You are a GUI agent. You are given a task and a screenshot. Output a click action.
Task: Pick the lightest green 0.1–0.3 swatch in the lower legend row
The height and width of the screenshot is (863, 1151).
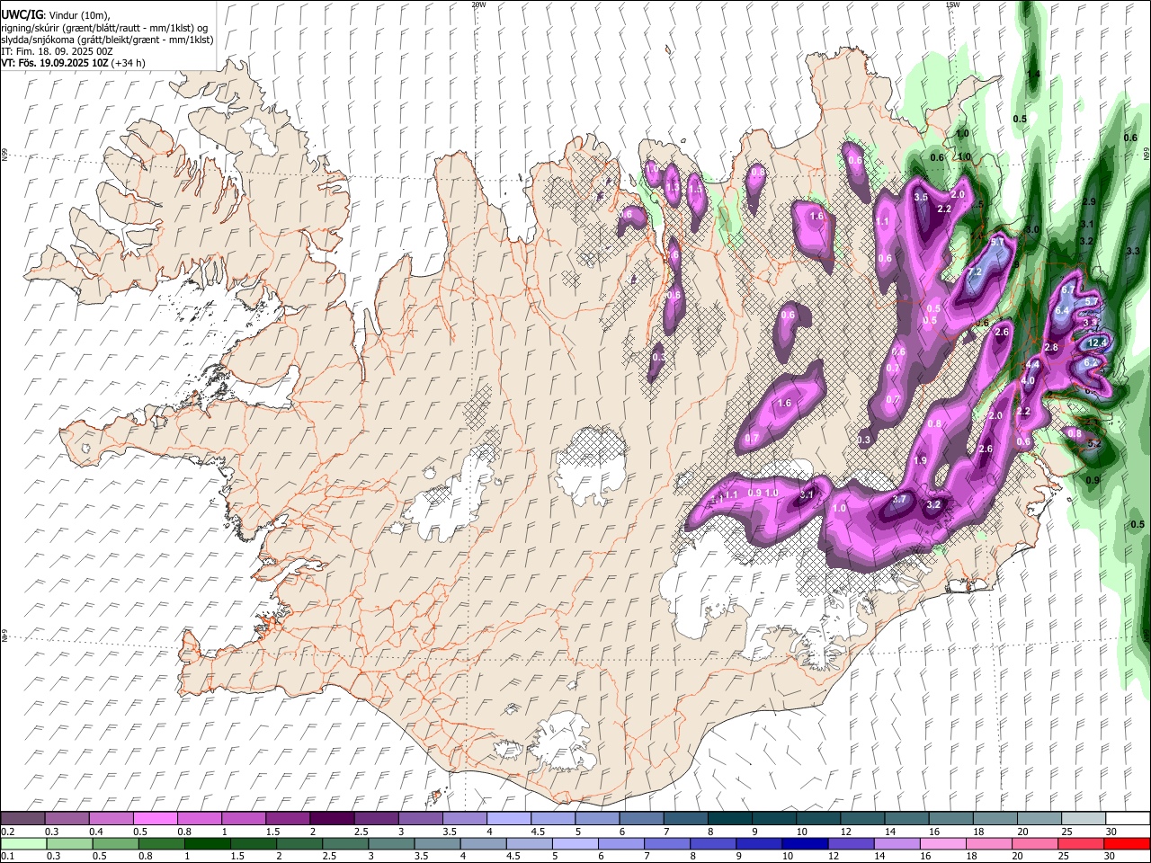click(x=22, y=843)
